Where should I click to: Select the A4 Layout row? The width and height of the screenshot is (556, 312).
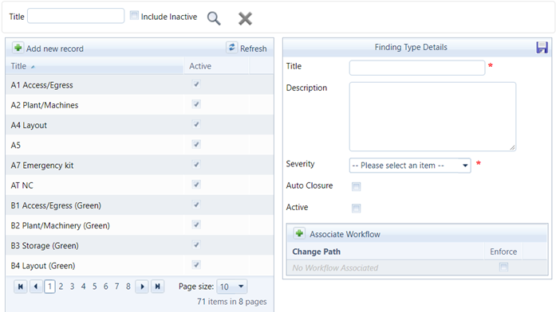coord(140,125)
